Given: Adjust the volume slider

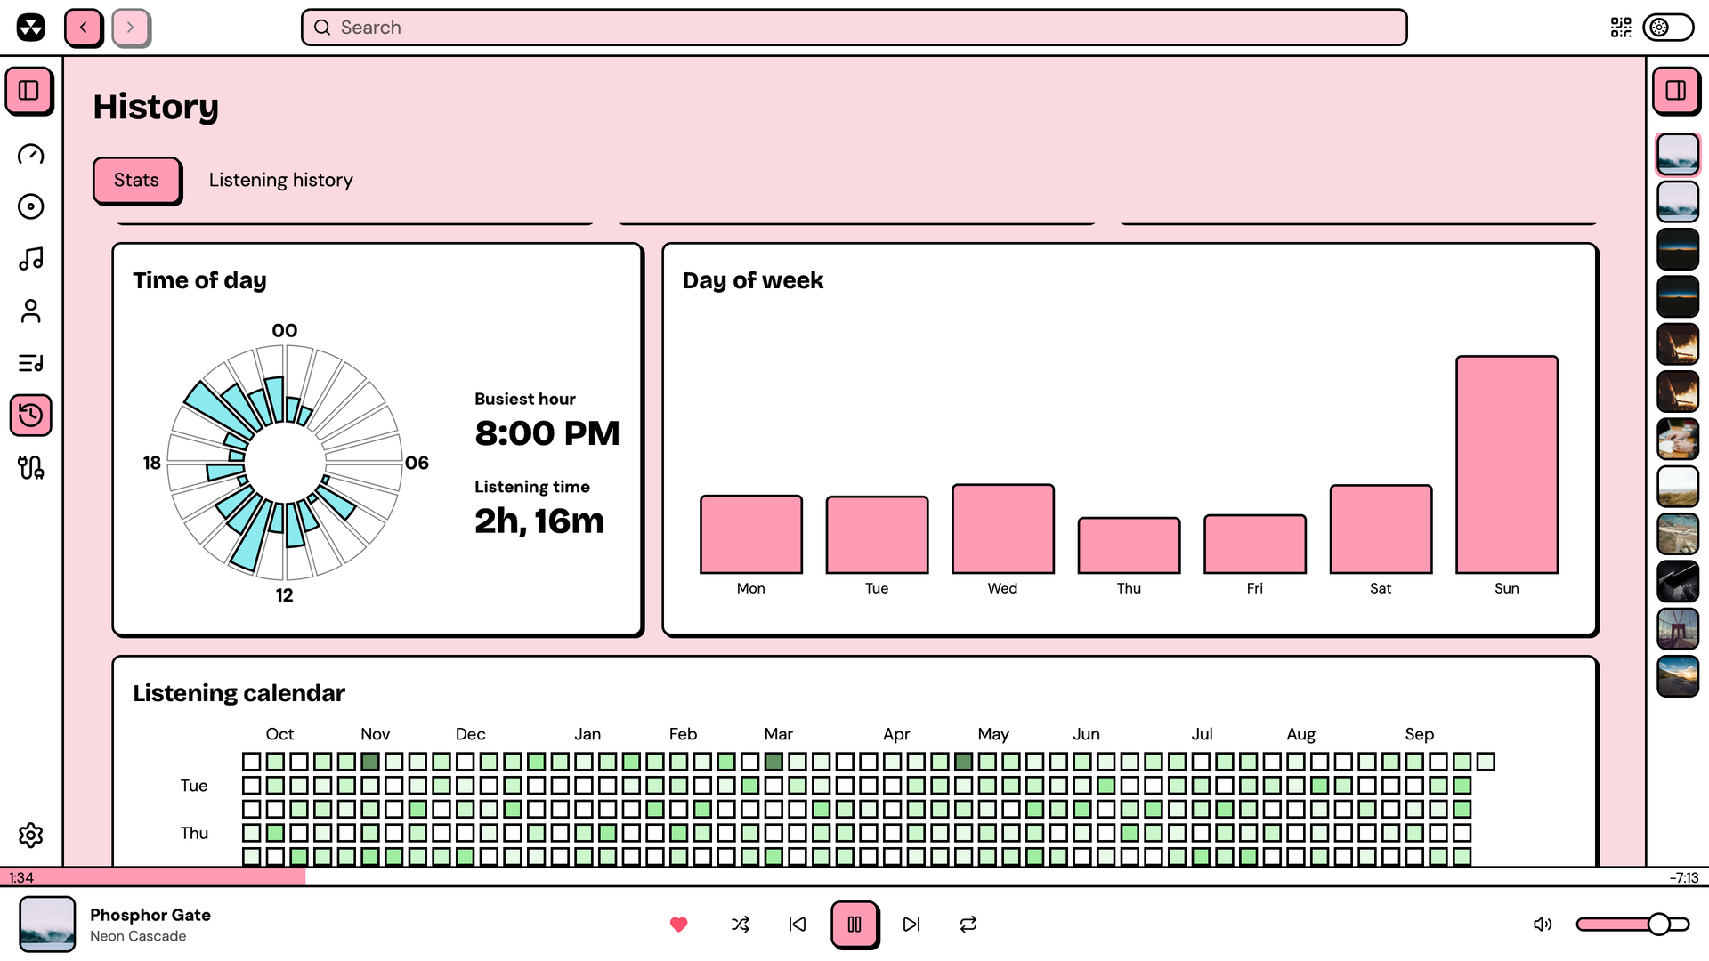Looking at the screenshot, I should pyautogui.click(x=1632, y=925).
